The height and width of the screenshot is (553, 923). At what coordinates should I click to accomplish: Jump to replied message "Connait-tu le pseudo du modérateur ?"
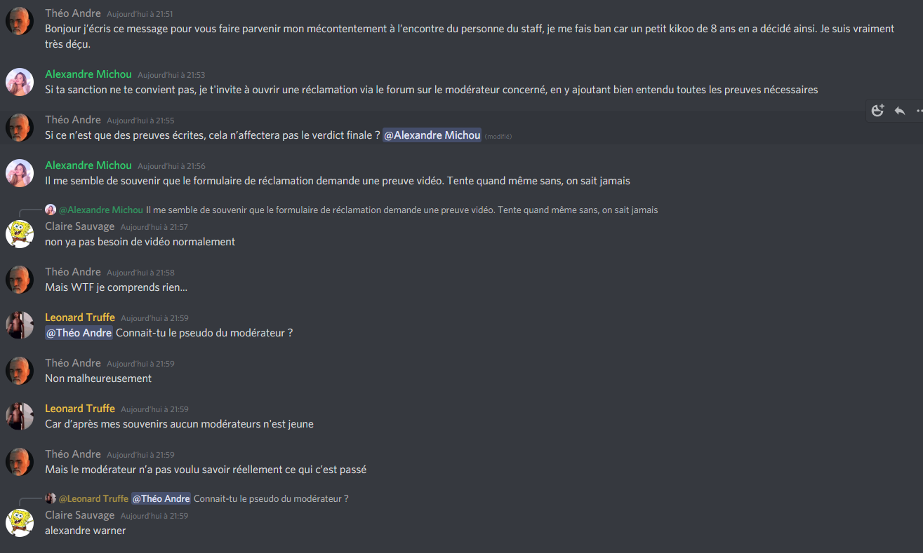(271, 498)
